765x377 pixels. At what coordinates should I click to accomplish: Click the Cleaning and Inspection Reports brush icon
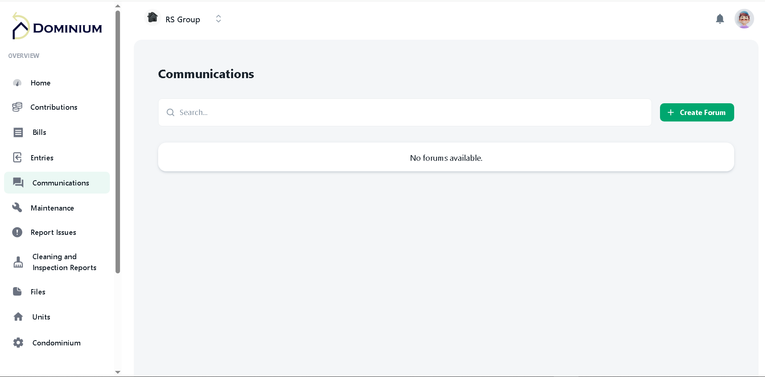(x=18, y=262)
